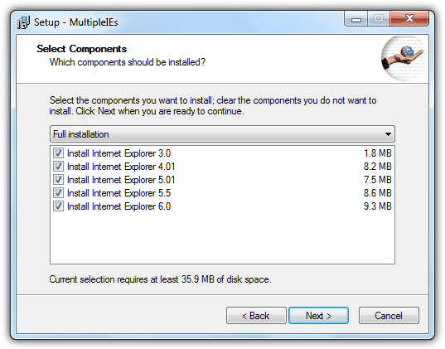Close the Setup - MultipleIEs window
This screenshot has height=349, width=445.
409,19
